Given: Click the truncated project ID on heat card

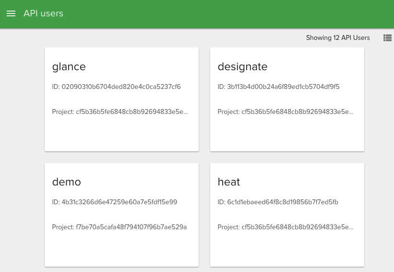Looking at the screenshot, I should coord(286,227).
